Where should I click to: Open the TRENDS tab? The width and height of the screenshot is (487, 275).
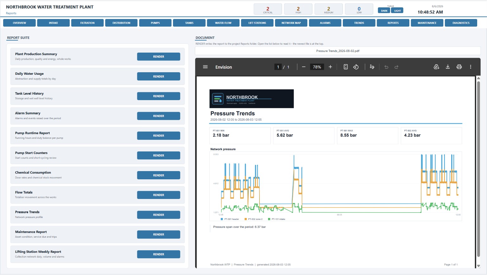point(359,23)
